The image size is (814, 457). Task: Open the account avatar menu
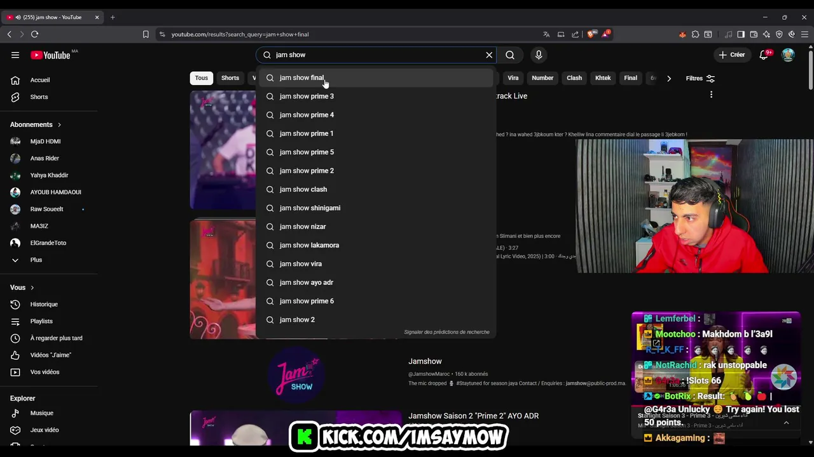788,55
